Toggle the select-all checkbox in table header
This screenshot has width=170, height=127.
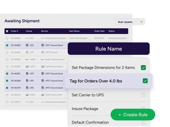pyautogui.click(x=7, y=31)
